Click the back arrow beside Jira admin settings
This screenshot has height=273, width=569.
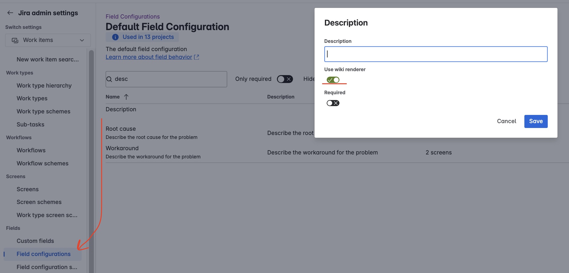(x=10, y=12)
